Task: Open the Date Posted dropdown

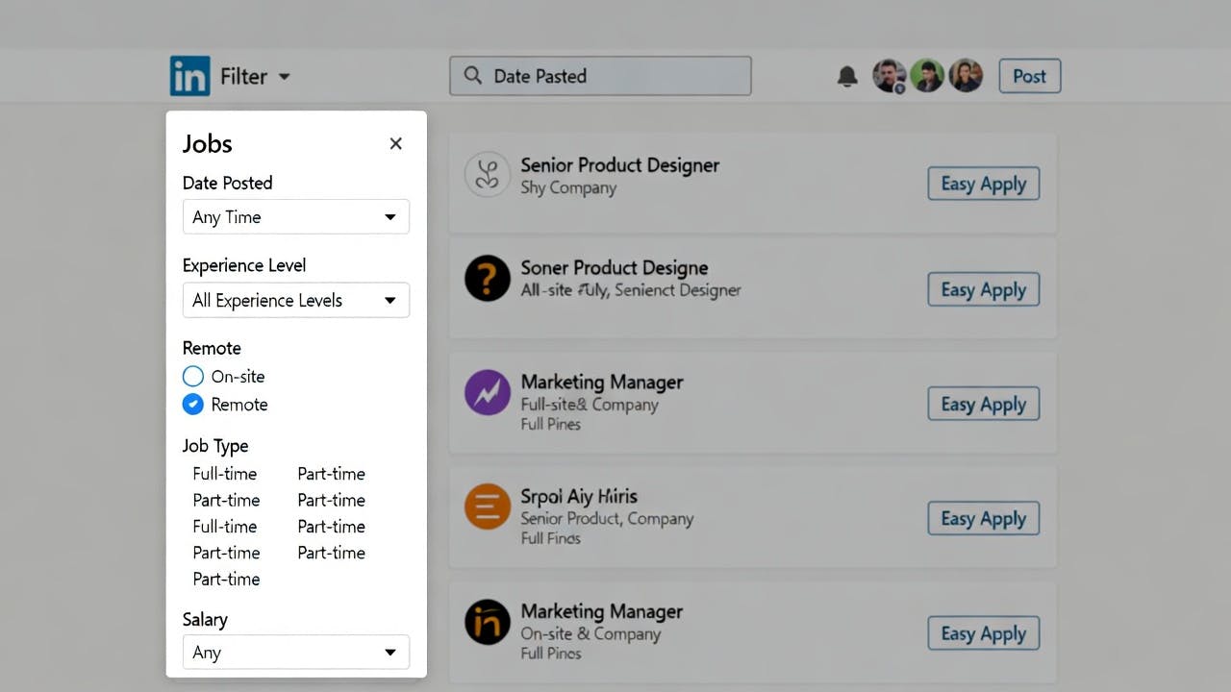Action: point(295,216)
